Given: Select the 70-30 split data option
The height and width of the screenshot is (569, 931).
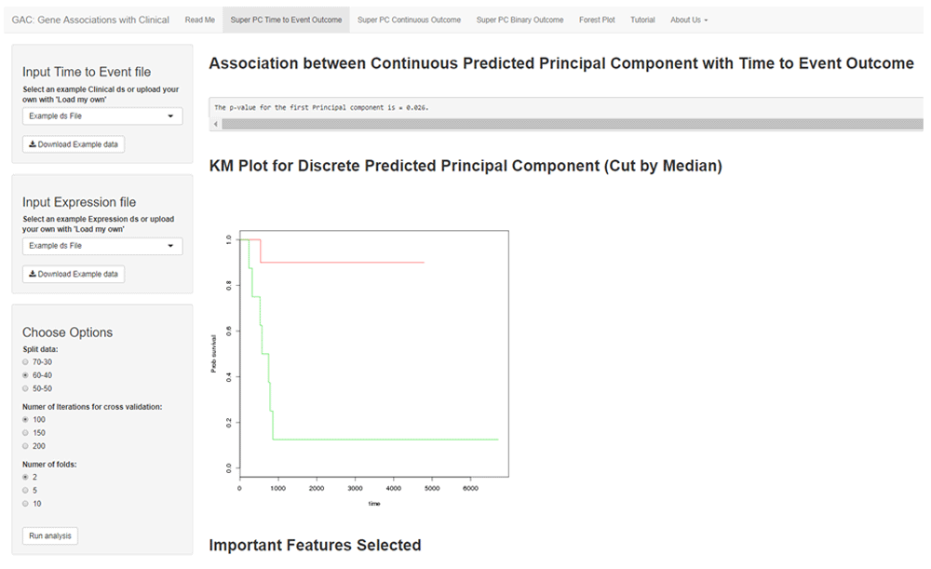Looking at the screenshot, I should (25, 361).
